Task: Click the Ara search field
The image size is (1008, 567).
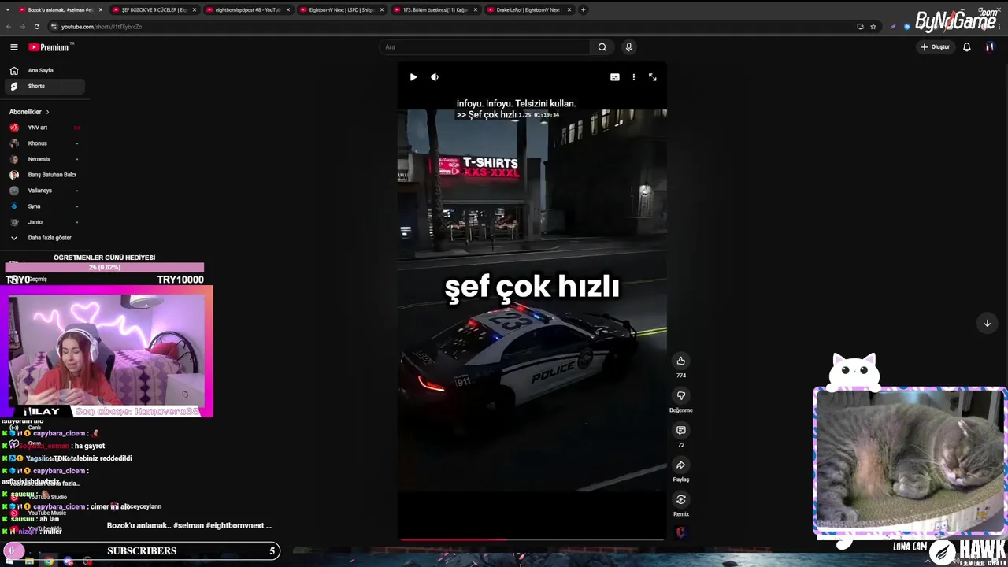Action: [485, 47]
